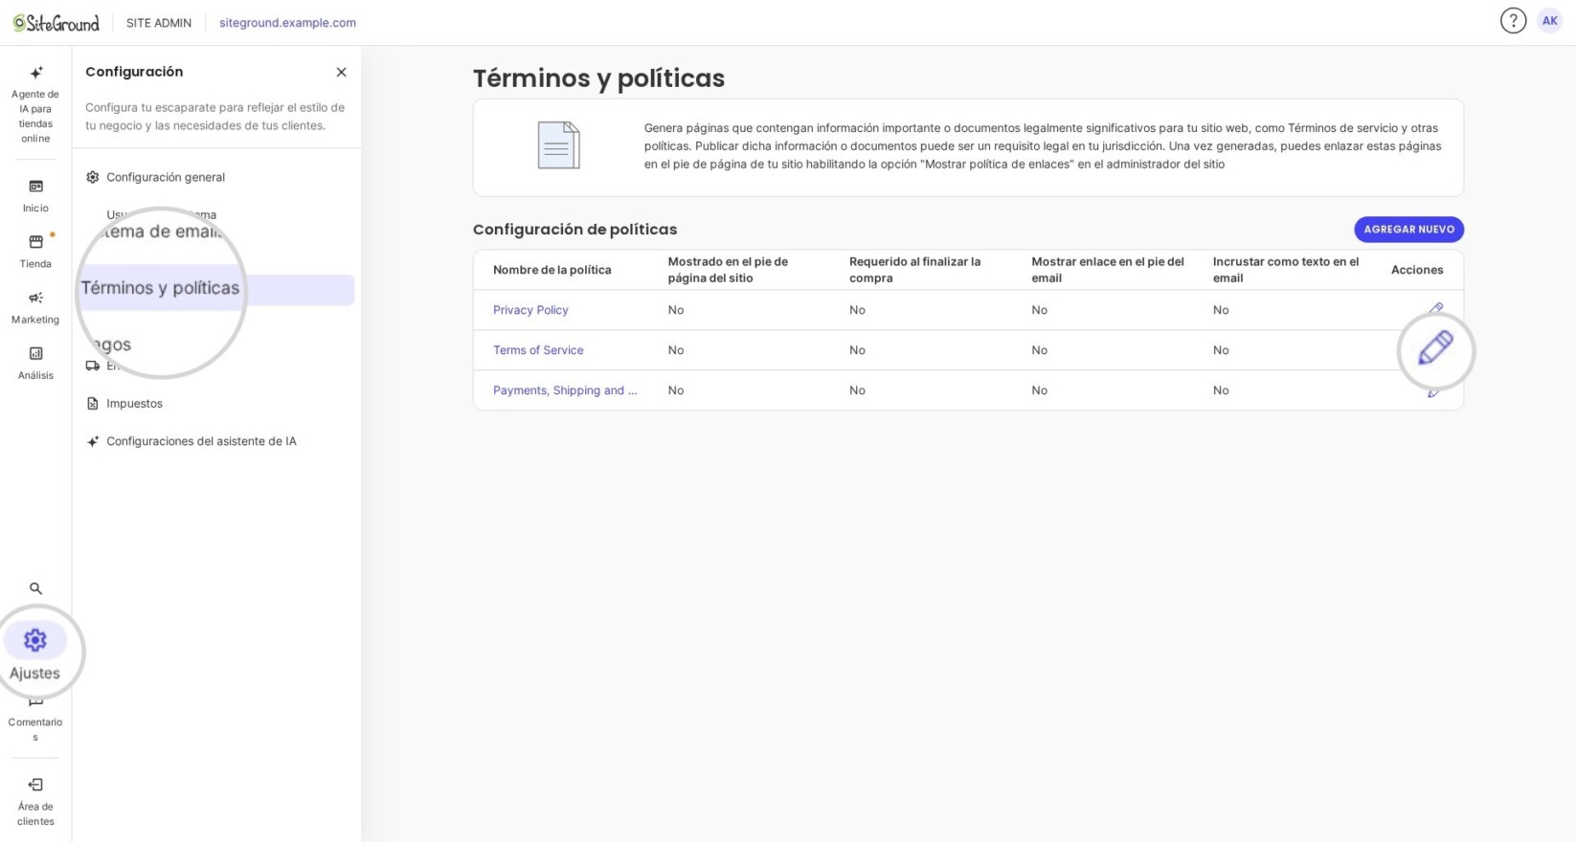
Task: Open the Marketing section
Action: (x=35, y=307)
